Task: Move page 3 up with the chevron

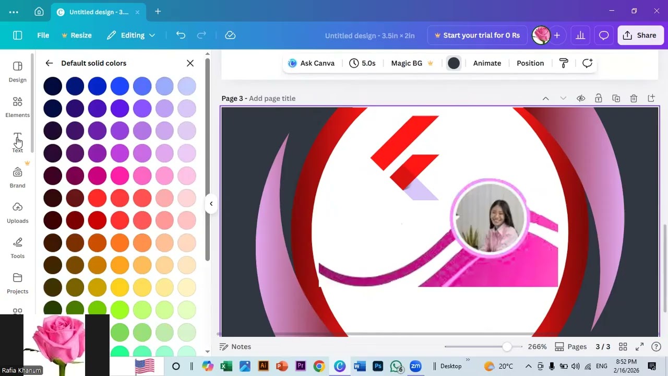Action: coord(545,98)
